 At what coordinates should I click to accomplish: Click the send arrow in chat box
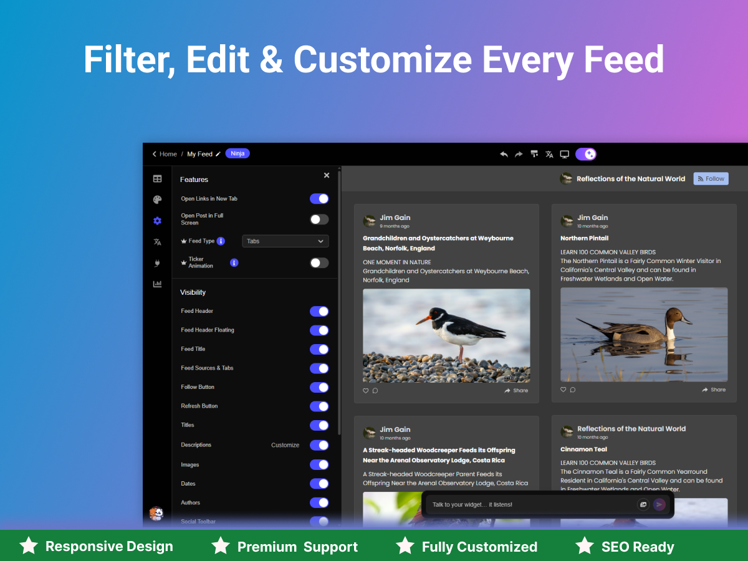pyautogui.click(x=659, y=505)
